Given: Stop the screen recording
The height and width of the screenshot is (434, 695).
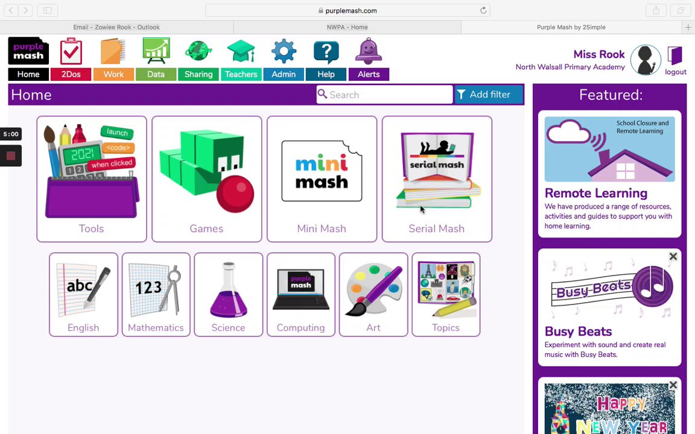Looking at the screenshot, I should click(11, 156).
